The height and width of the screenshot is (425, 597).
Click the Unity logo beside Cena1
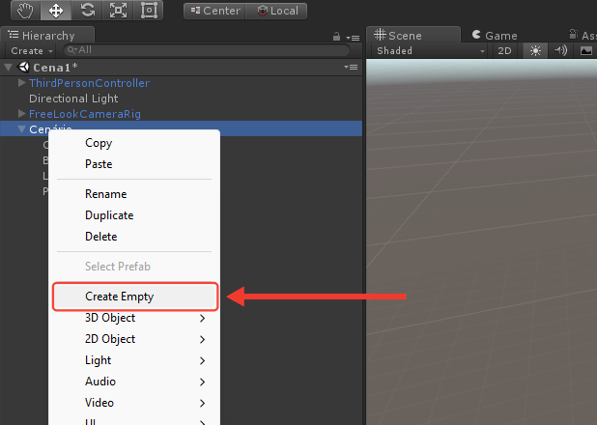[24, 67]
